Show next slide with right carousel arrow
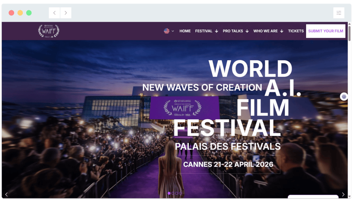 tap(343, 194)
